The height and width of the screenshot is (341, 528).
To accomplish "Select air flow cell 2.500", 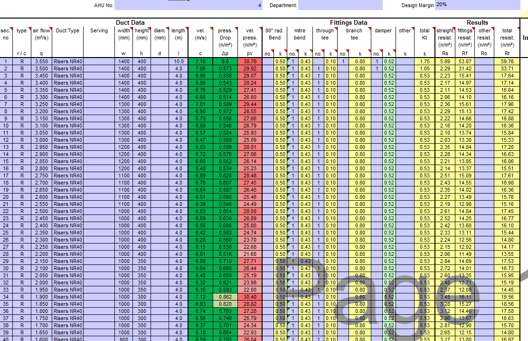I will click(41, 211).
